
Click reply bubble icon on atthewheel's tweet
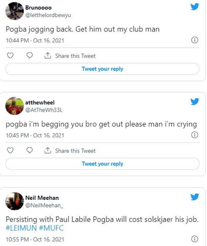29,151
